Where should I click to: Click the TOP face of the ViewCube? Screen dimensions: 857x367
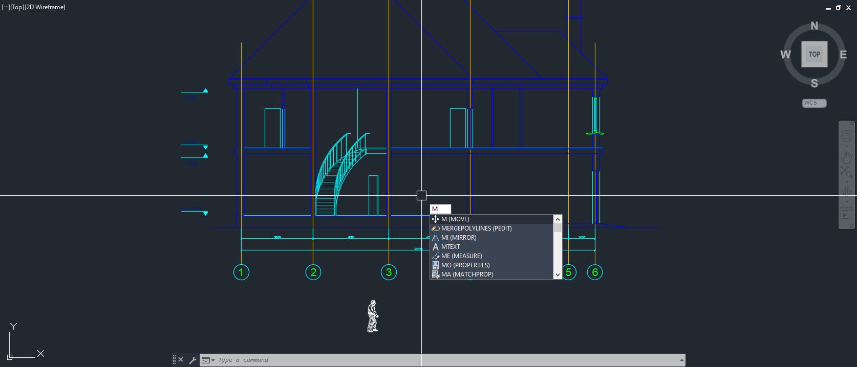click(x=815, y=54)
